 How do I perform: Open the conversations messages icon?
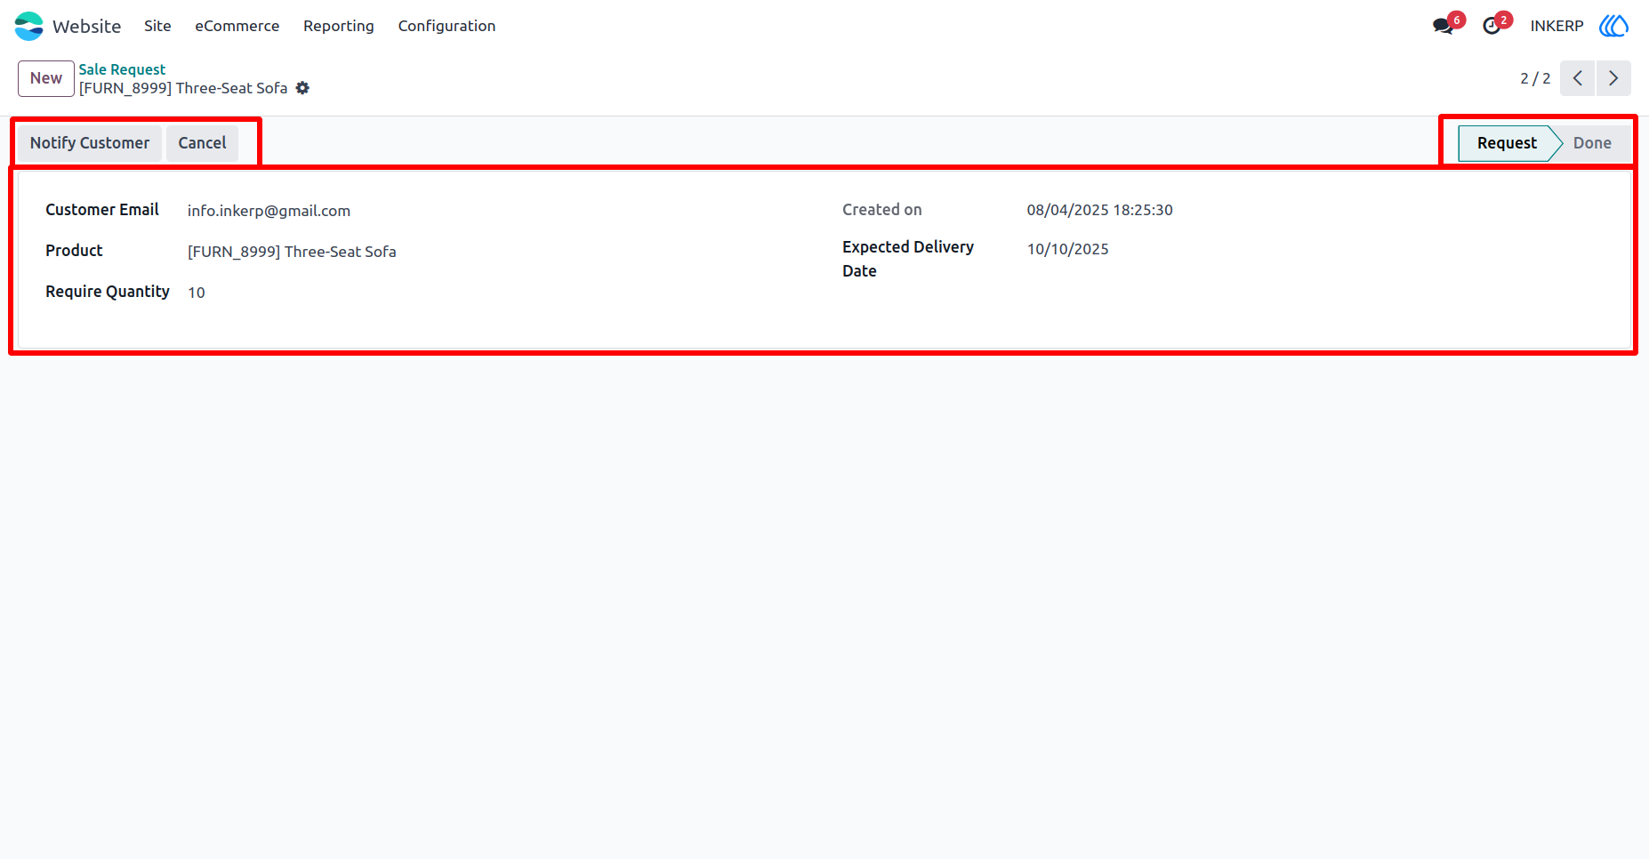point(1443,26)
